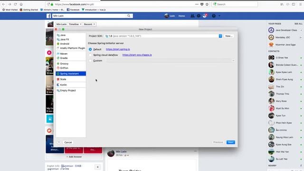Select Default Spring Initializr server radio

(90, 49)
